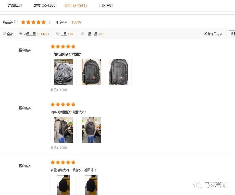This screenshot has width=235, height=195.
Task: Uncheck the 有评价内容 checkbox
Action: click(205, 33)
